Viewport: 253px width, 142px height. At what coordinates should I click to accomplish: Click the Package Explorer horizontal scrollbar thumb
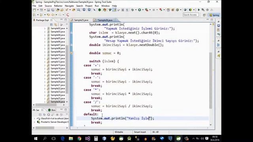[x=46, y=105]
